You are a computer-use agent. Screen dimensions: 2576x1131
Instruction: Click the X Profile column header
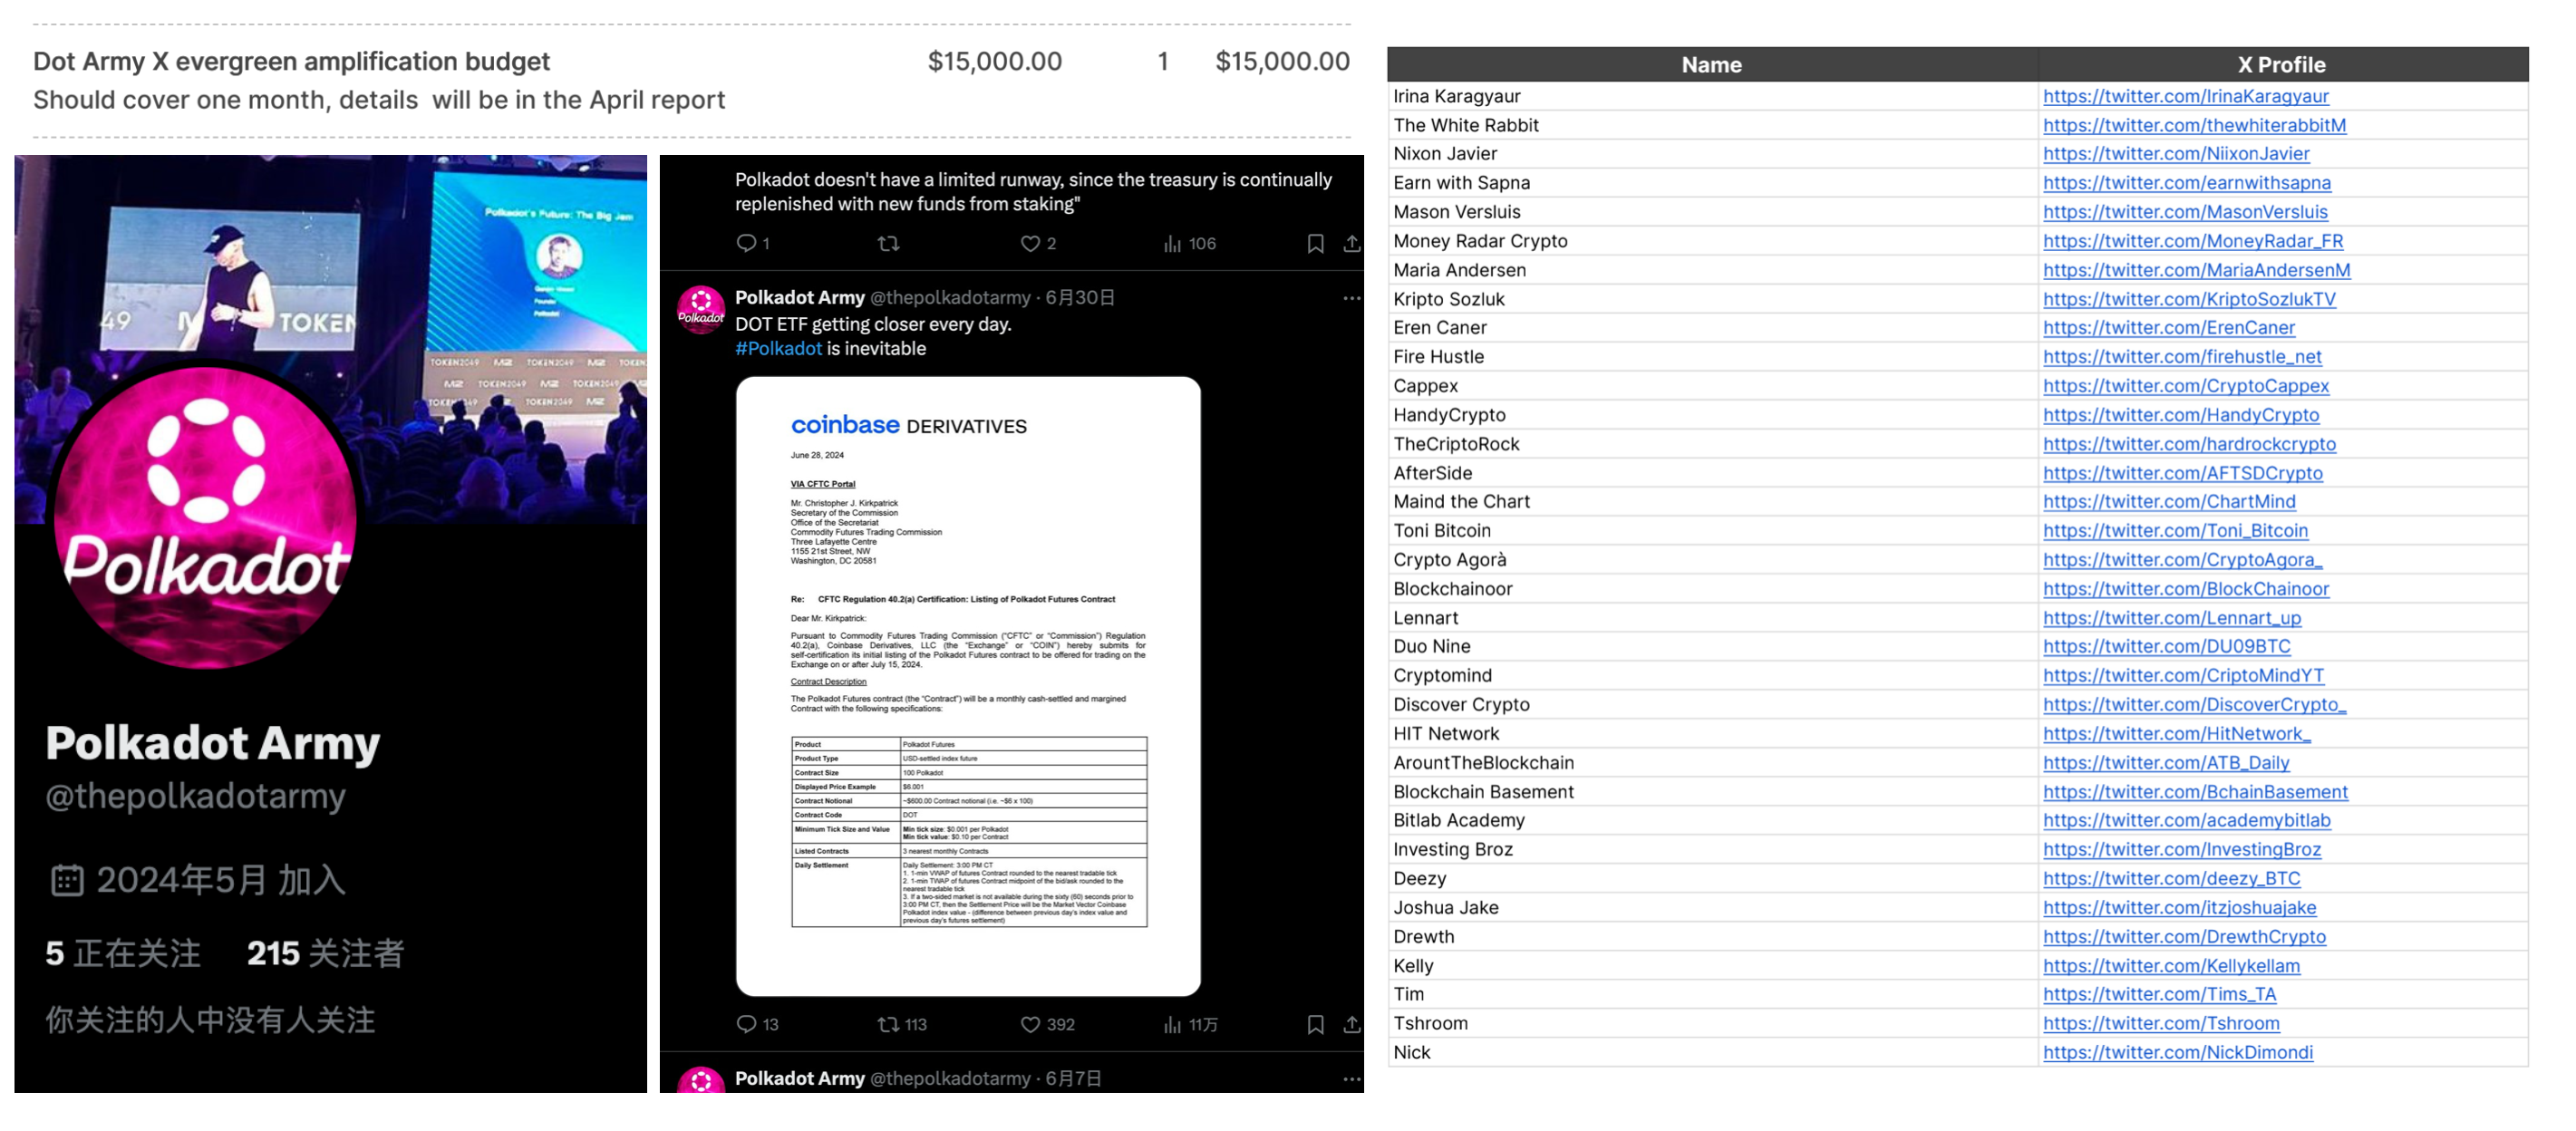(x=2281, y=65)
